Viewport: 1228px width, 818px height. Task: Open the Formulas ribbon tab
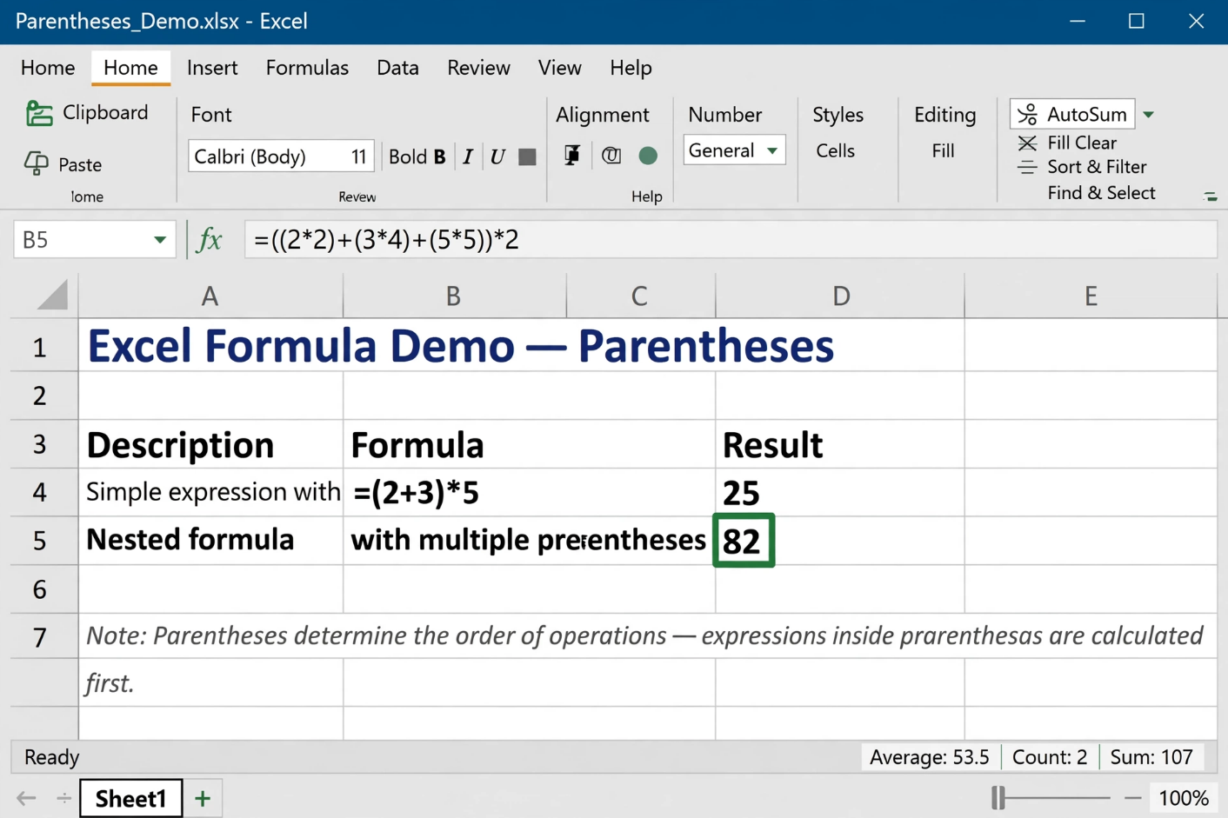[x=307, y=68]
